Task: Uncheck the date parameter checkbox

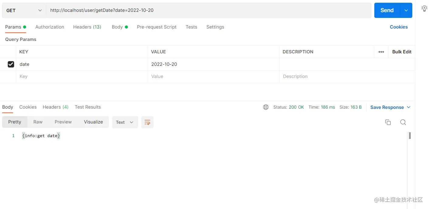Action: [11, 64]
